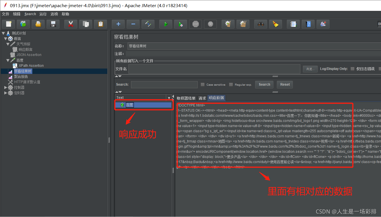381x217 pixels.
Task: Open the 编辑 menu
Action: click(17, 14)
